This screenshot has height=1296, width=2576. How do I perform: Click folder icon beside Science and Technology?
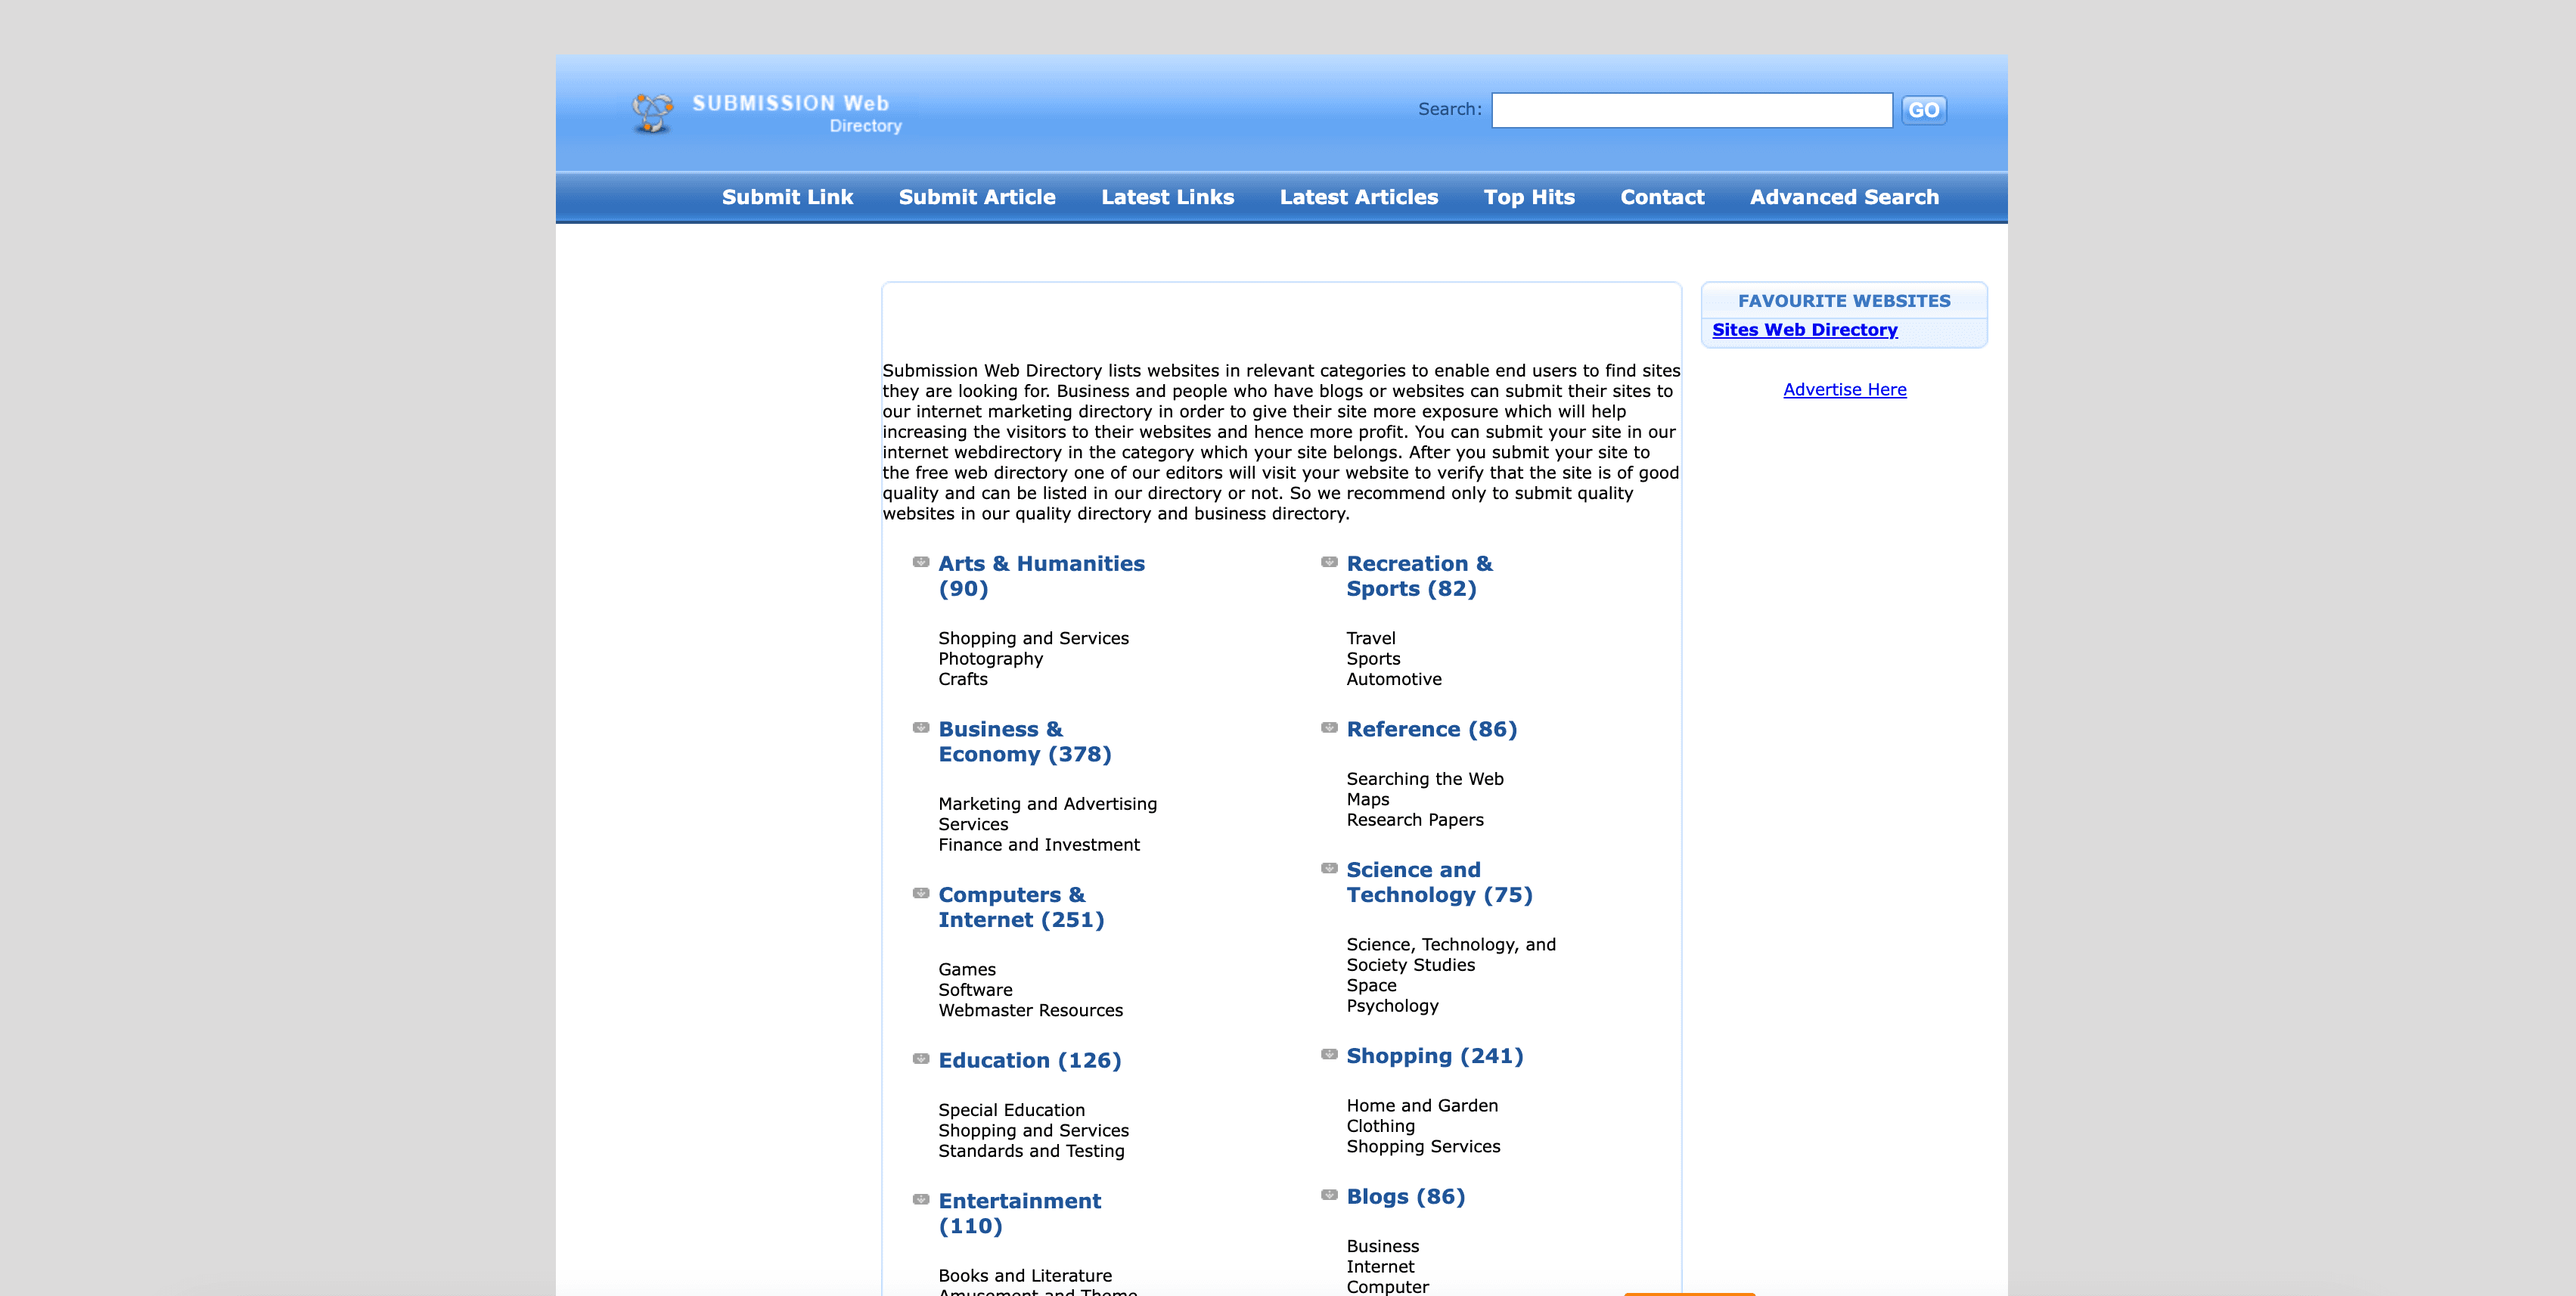[1329, 868]
